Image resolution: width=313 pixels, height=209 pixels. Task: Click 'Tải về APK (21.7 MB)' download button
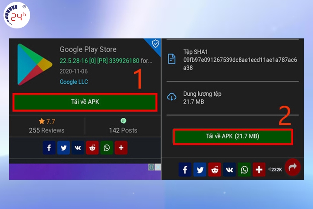(x=233, y=137)
